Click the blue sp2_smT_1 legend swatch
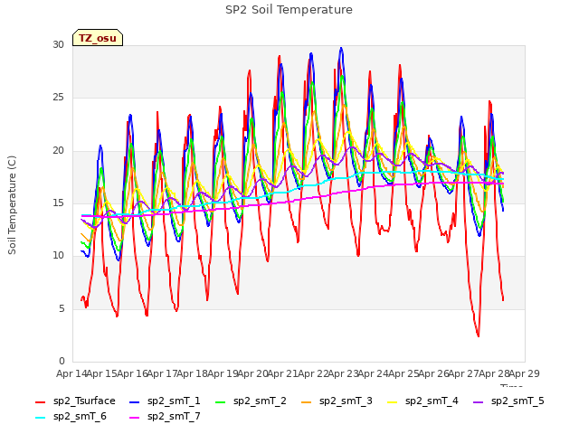579x434 pixels. pyautogui.click(x=135, y=401)
